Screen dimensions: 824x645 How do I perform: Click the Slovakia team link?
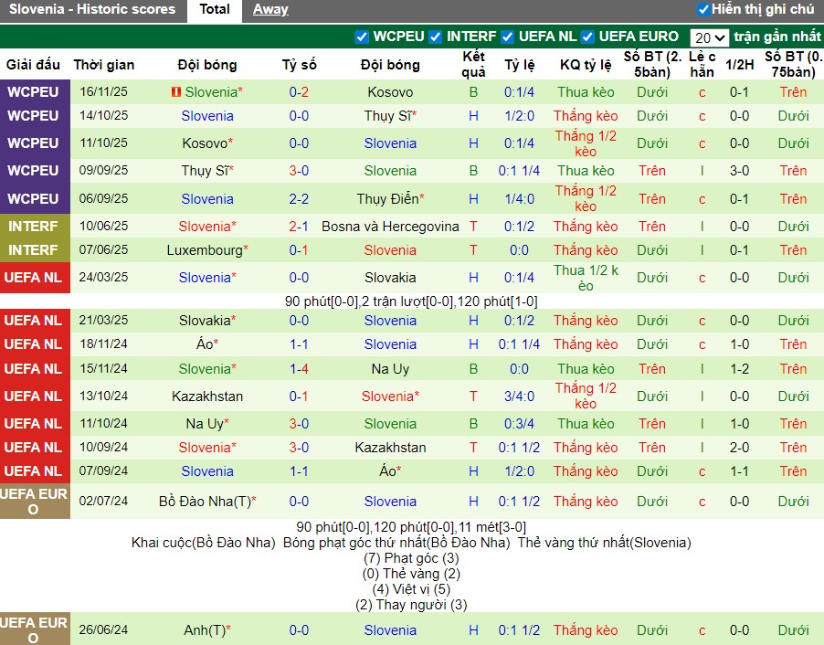click(x=390, y=277)
